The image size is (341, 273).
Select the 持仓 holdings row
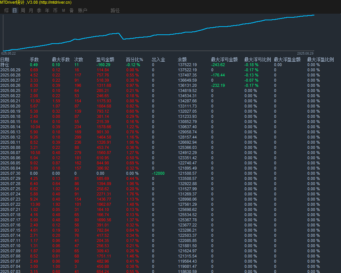tap(5, 65)
